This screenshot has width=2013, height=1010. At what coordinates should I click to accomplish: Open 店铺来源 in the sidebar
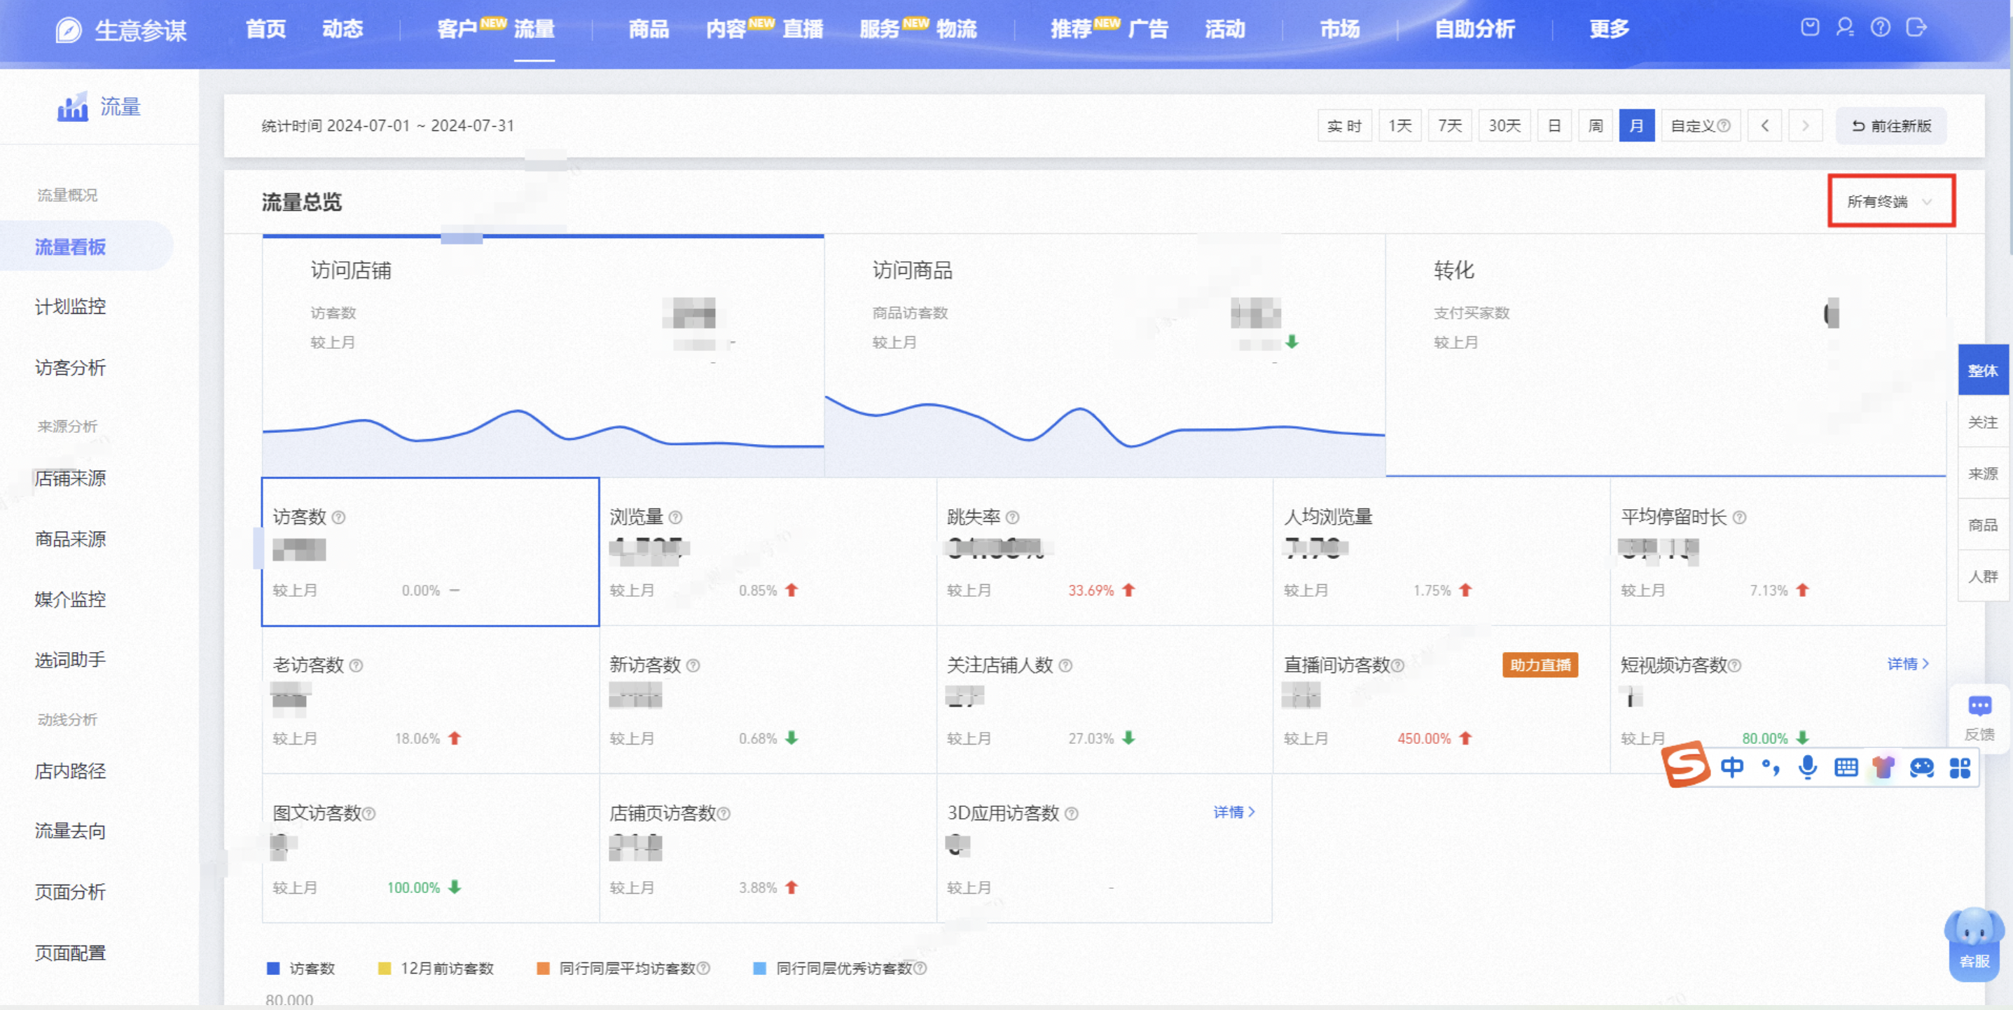[70, 478]
